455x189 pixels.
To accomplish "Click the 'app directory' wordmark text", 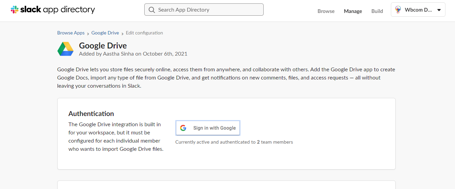I will [x=69, y=10].
